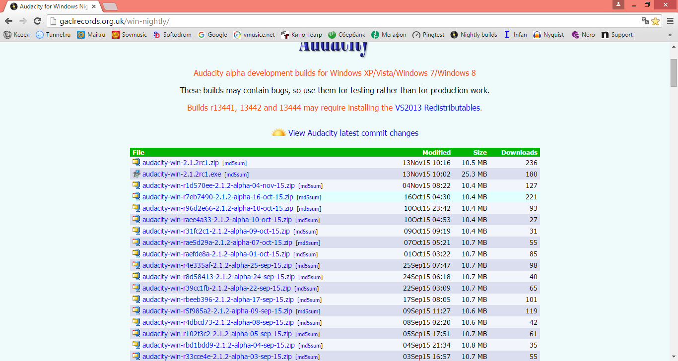Image resolution: width=678 pixels, height=361 pixels.
Task: Open the Google bookmark
Action: (212, 35)
